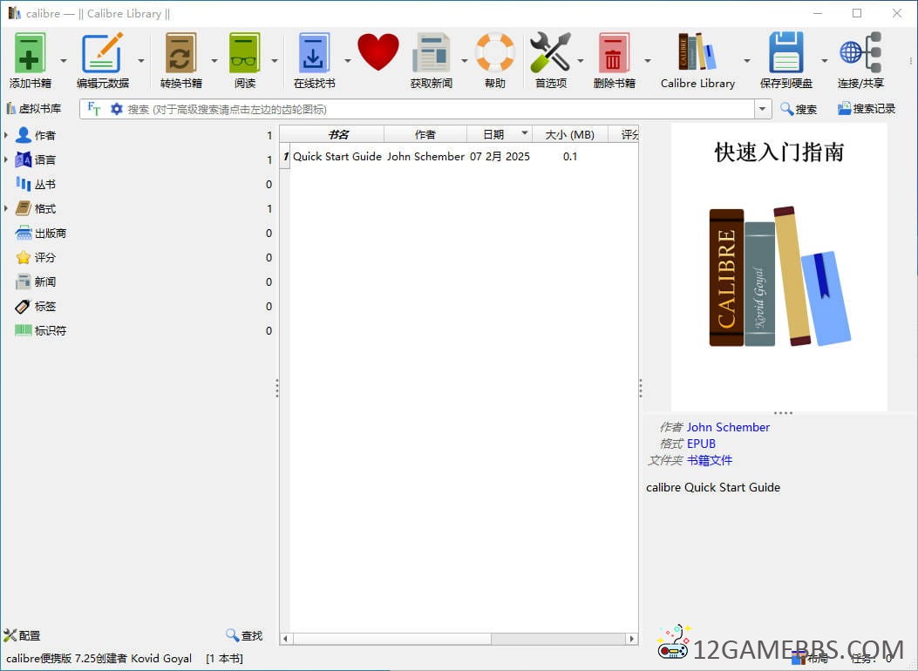Viewport: 918px width, 671px height.
Task: Open the search history dropdown arrow
Action: coord(762,109)
